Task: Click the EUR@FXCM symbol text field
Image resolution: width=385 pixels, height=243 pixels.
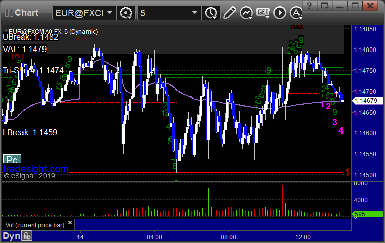Action: pos(79,13)
